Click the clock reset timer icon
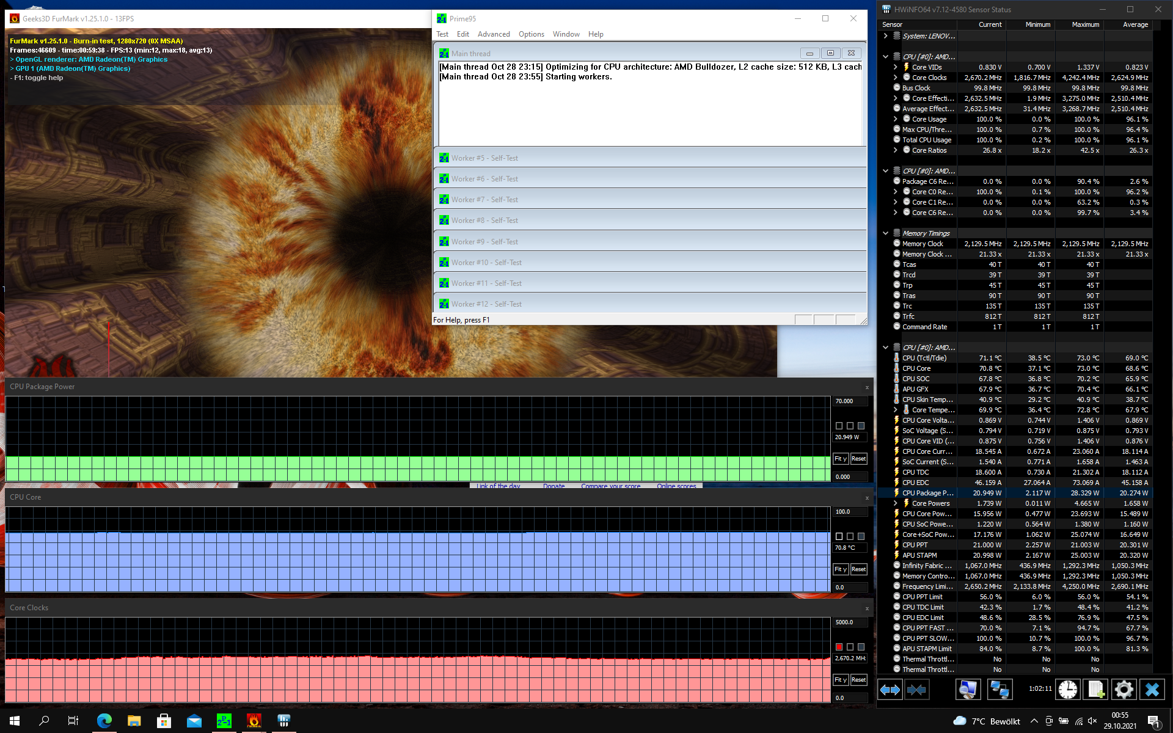This screenshot has height=733, width=1173. click(1067, 690)
